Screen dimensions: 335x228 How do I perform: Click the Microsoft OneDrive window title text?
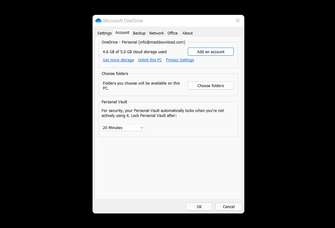(123, 21)
